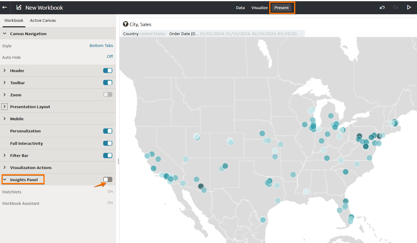The width and height of the screenshot is (417, 243).
Task: Click the Country: United States filter
Action: (144, 34)
